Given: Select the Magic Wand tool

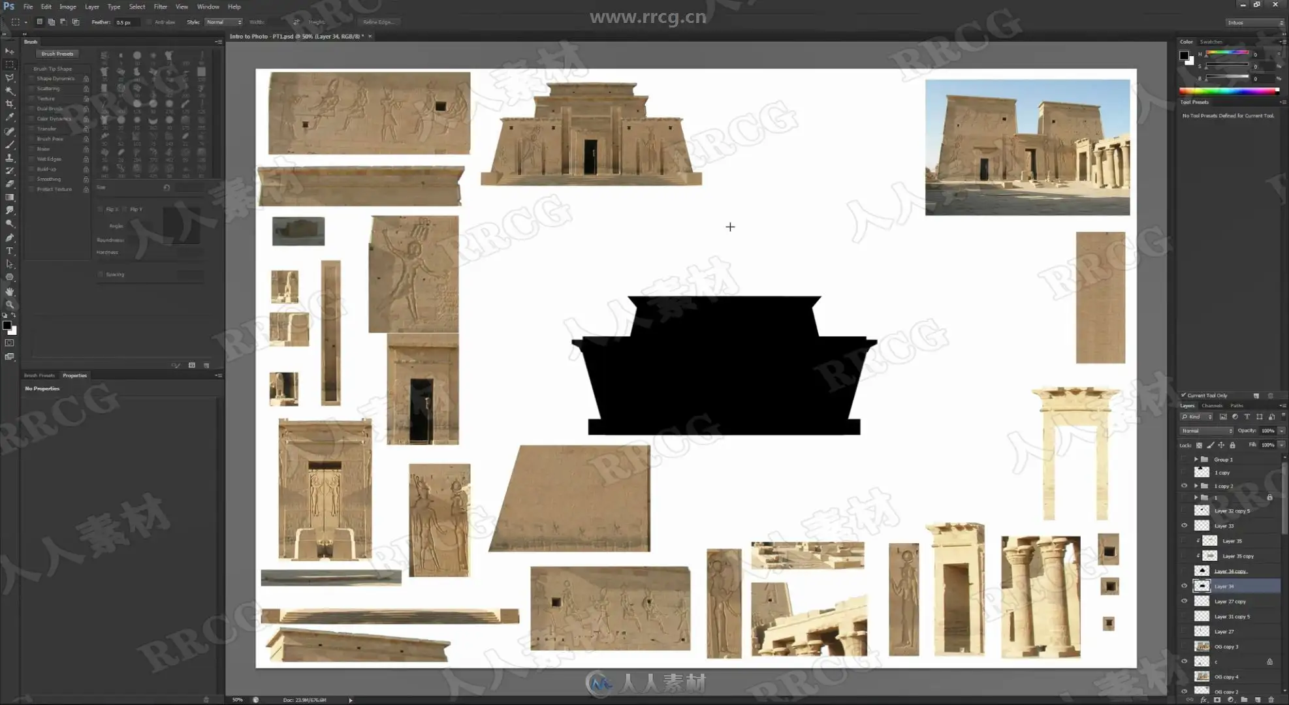Looking at the screenshot, I should point(10,91).
